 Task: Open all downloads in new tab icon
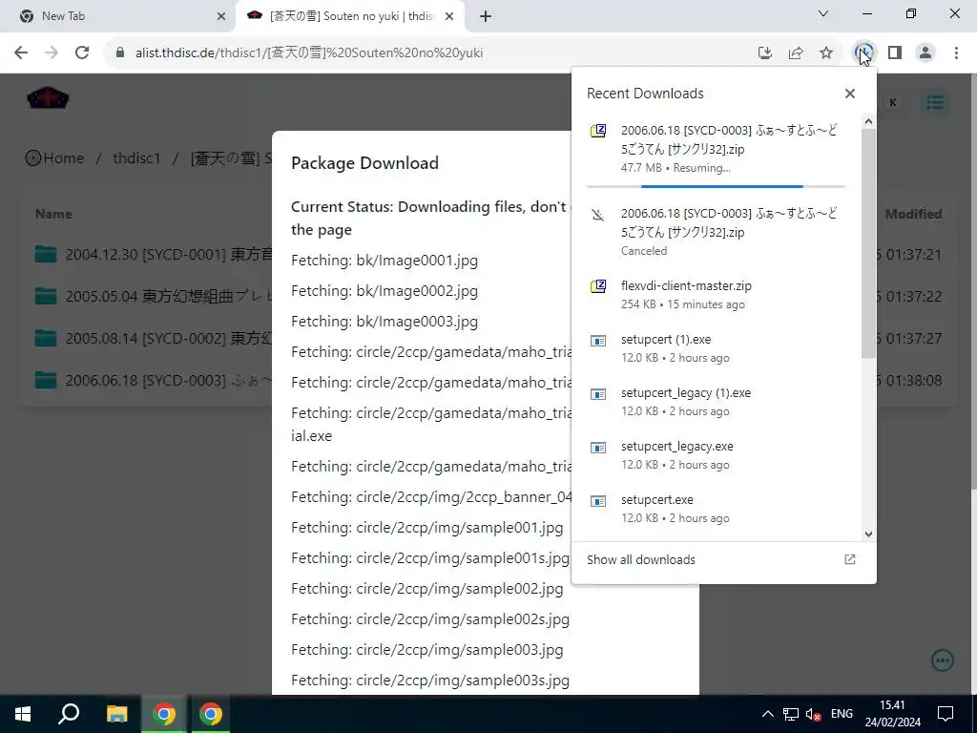850,559
